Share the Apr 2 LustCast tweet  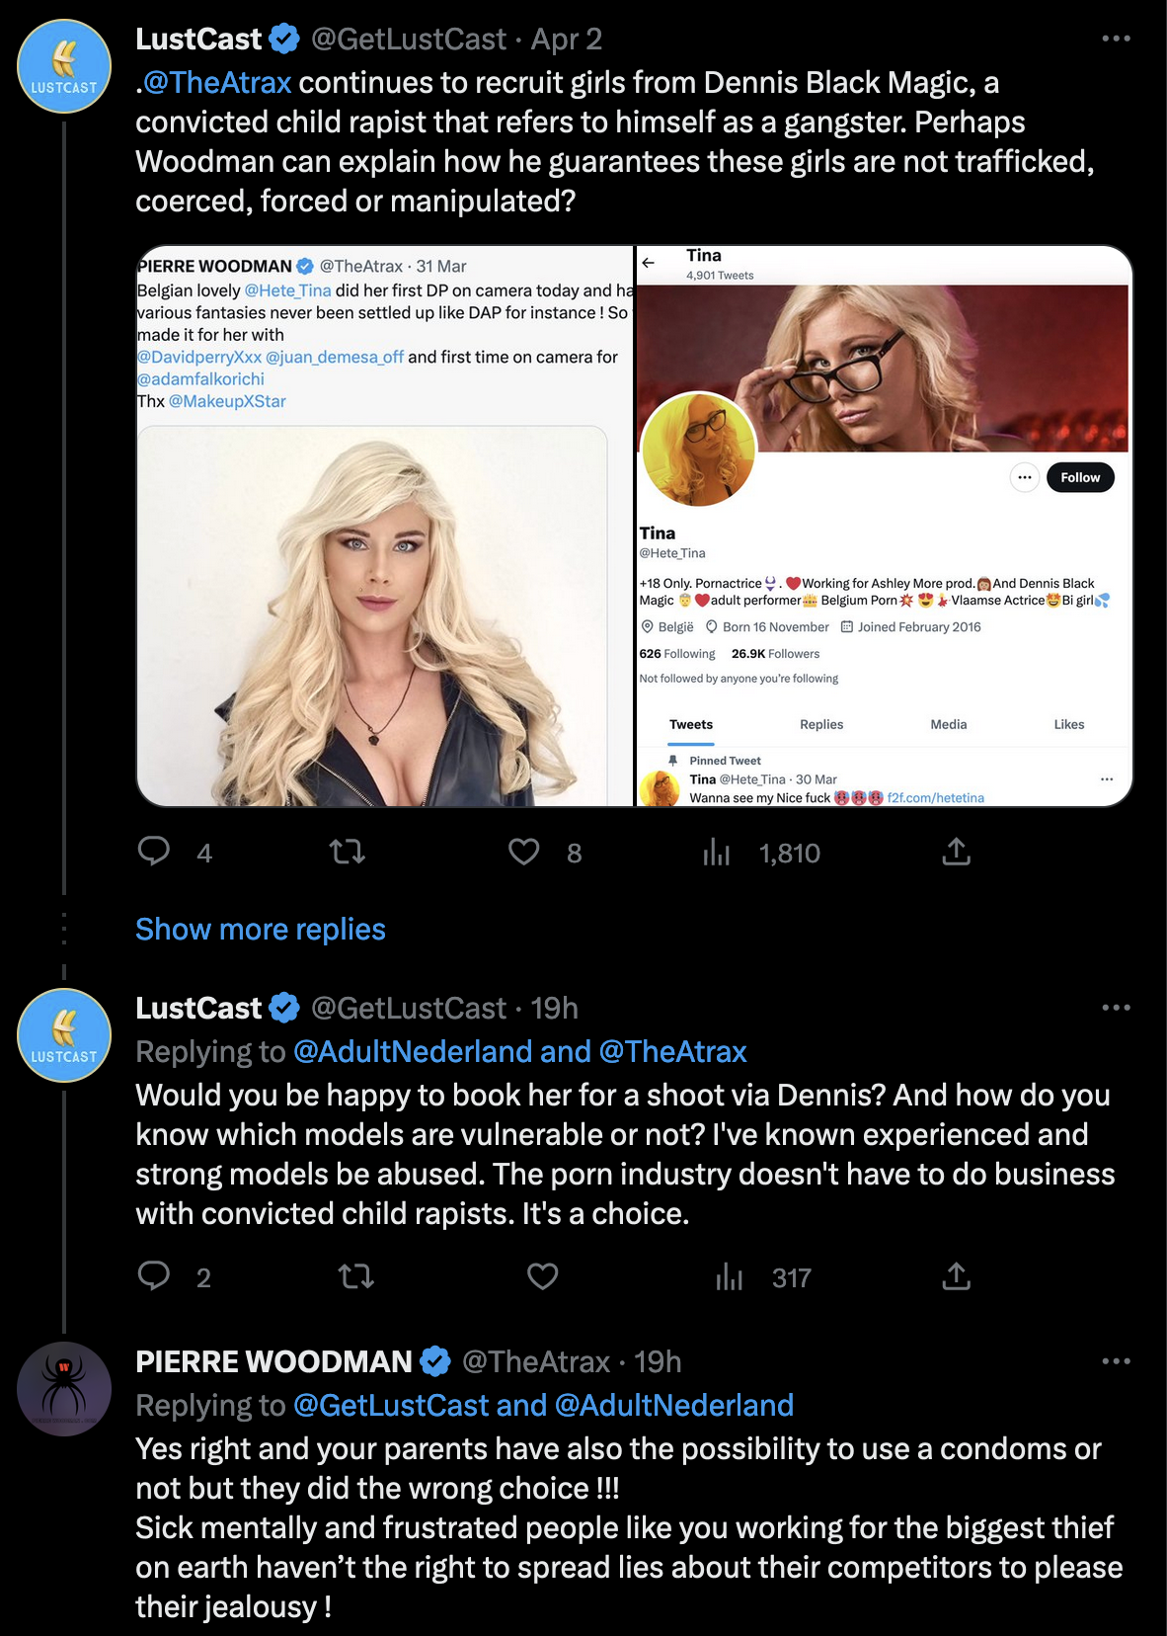pyautogui.click(x=956, y=852)
